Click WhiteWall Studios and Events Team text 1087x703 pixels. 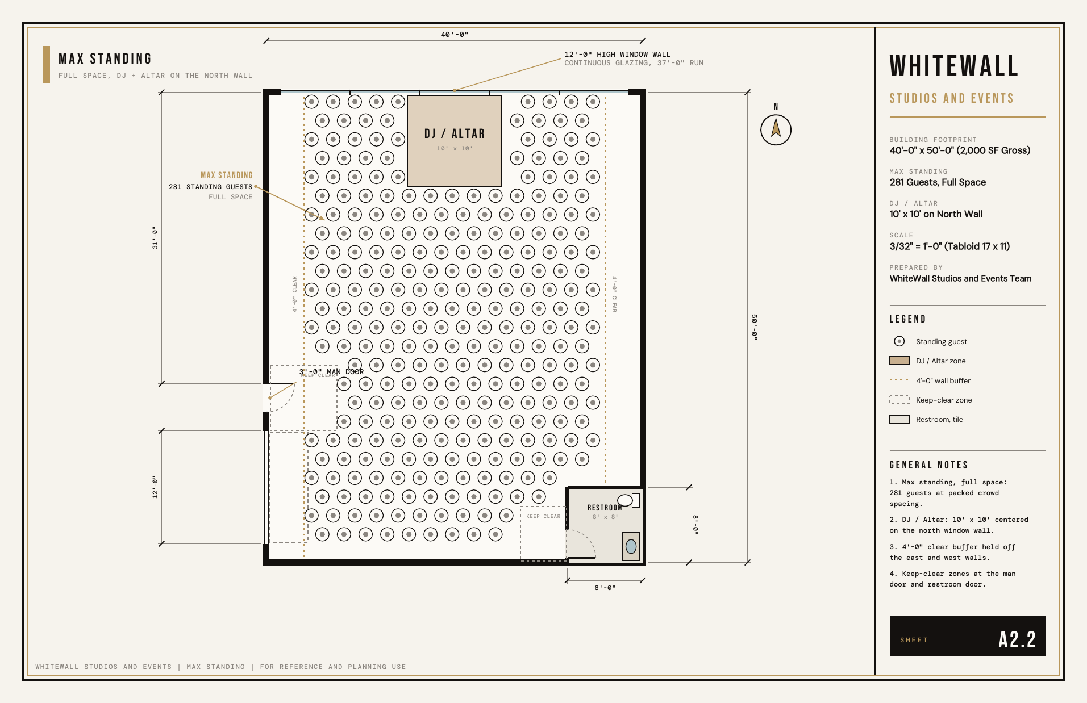[960, 278]
